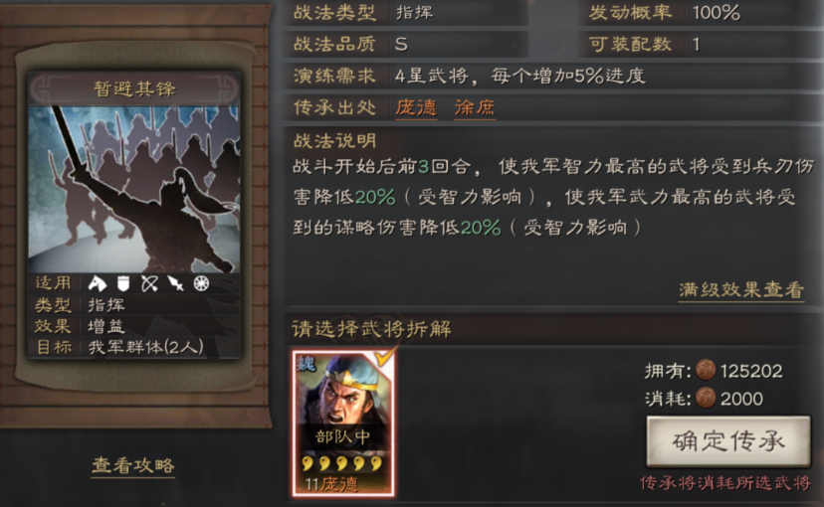The height and width of the screenshot is (507, 824).
Task: Open the 庞德 inheritance source link
Action: pos(416,107)
